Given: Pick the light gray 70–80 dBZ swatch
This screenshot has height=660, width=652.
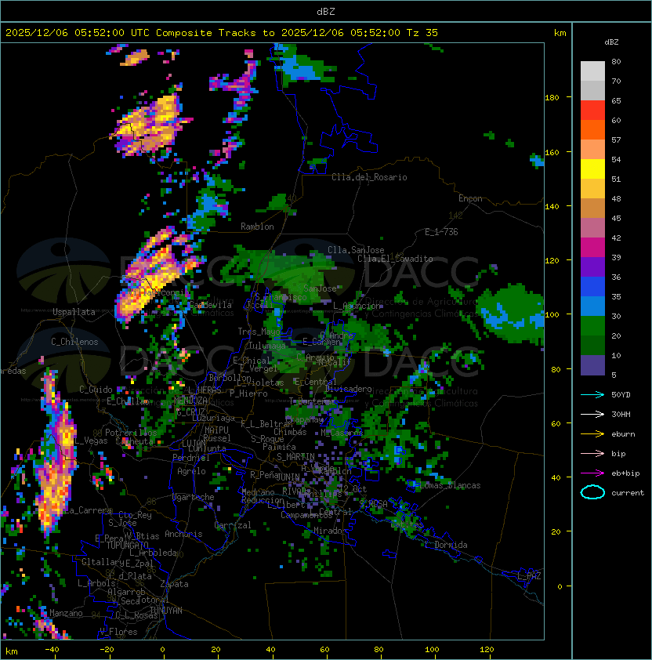Looking at the screenshot, I should pyautogui.click(x=592, y=71).
